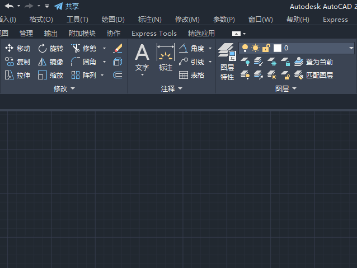Viewport: 357px width, 268px height.
Task: Select the 缩放 scale tool
Action: (50, 75)
